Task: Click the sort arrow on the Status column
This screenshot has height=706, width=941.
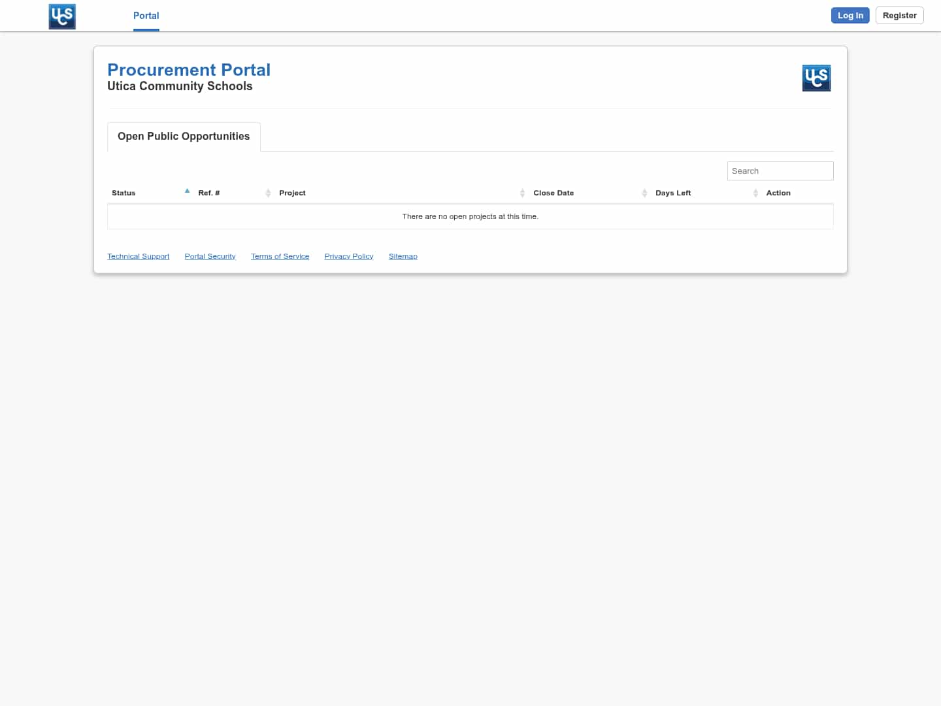Action: 188,191
